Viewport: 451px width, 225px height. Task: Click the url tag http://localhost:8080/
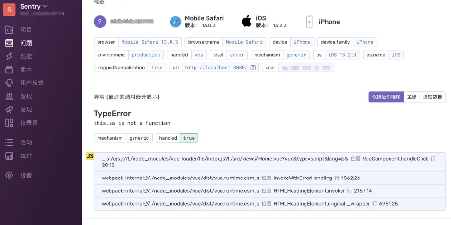point(216,68)
